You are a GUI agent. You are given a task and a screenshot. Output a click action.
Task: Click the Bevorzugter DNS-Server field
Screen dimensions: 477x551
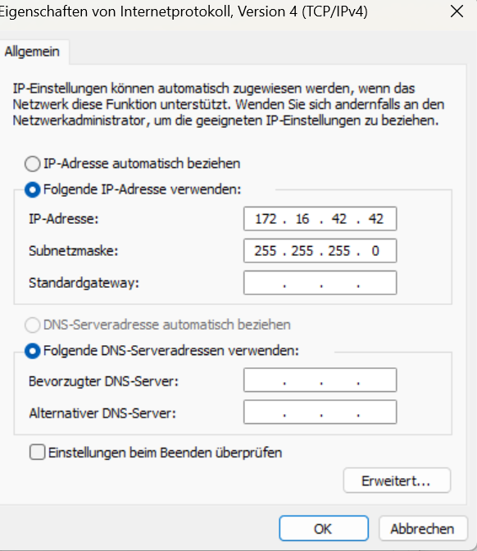[x=320, y=380]
